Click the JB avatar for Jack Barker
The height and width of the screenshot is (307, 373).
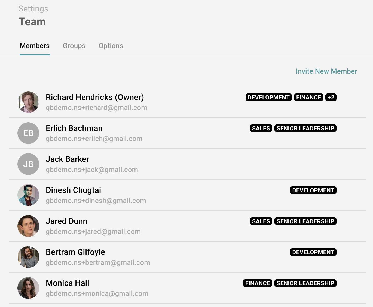coord(28,164)
